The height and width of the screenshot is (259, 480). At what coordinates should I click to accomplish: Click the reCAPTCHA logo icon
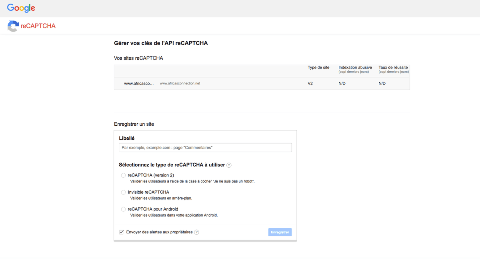point(13,26)
